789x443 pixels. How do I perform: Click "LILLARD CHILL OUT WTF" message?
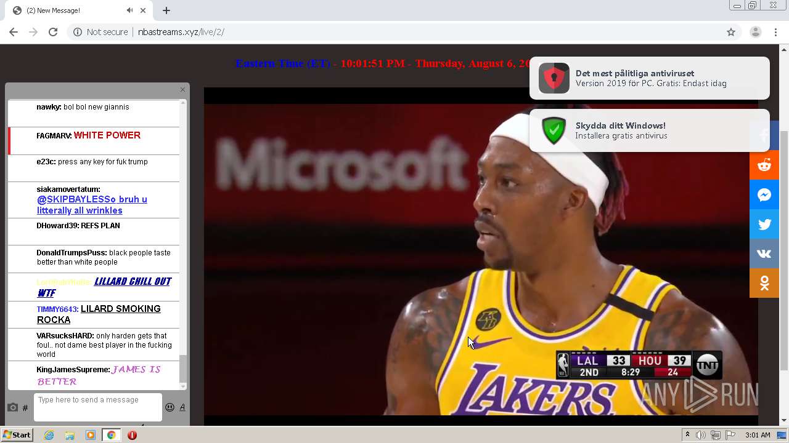click(x=104, y=287)
